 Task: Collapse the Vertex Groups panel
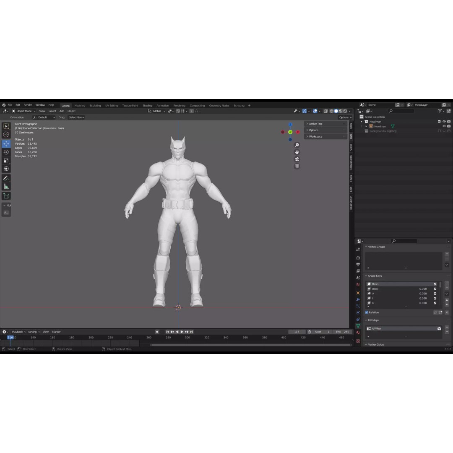coord(376,247)
